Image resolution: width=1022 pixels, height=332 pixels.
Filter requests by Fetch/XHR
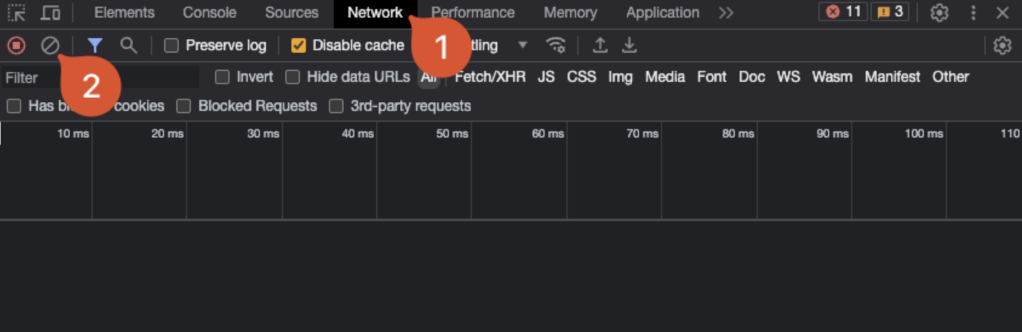pos(490,77)
